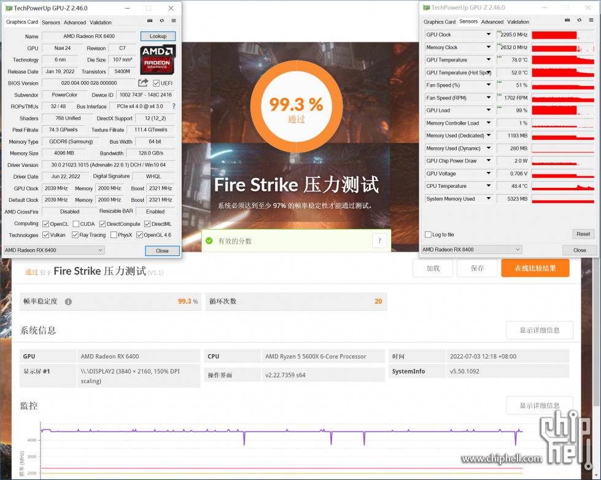Screen dimensions: 601x480
Task: Open the hamburger menu in the Graphics Card GPU-Z window
Action: (174, 21)
